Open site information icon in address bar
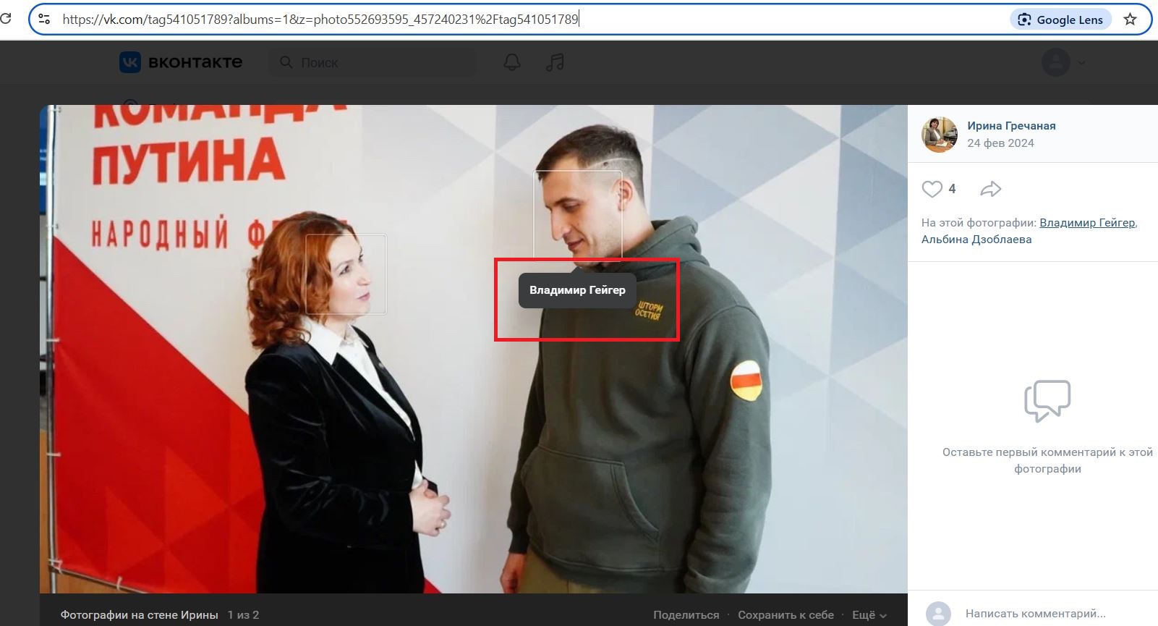The height and width of the screenshot is (626, 1158). click(x=44, y=20)
